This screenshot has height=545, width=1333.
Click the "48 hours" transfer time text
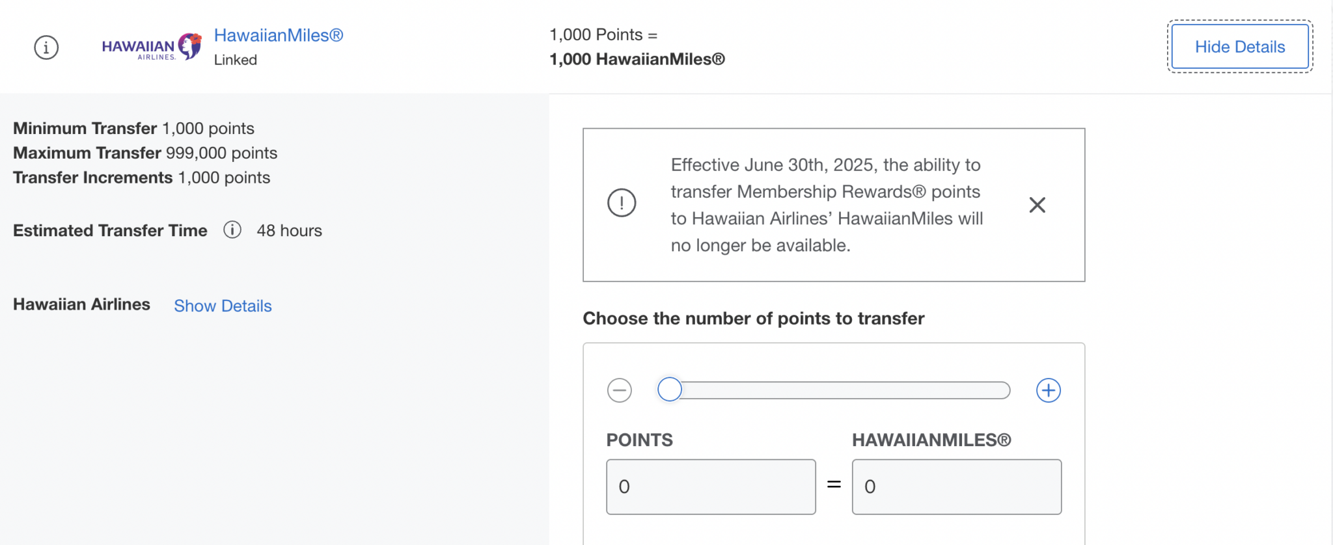pyautogui.click(x=289, y=230)
